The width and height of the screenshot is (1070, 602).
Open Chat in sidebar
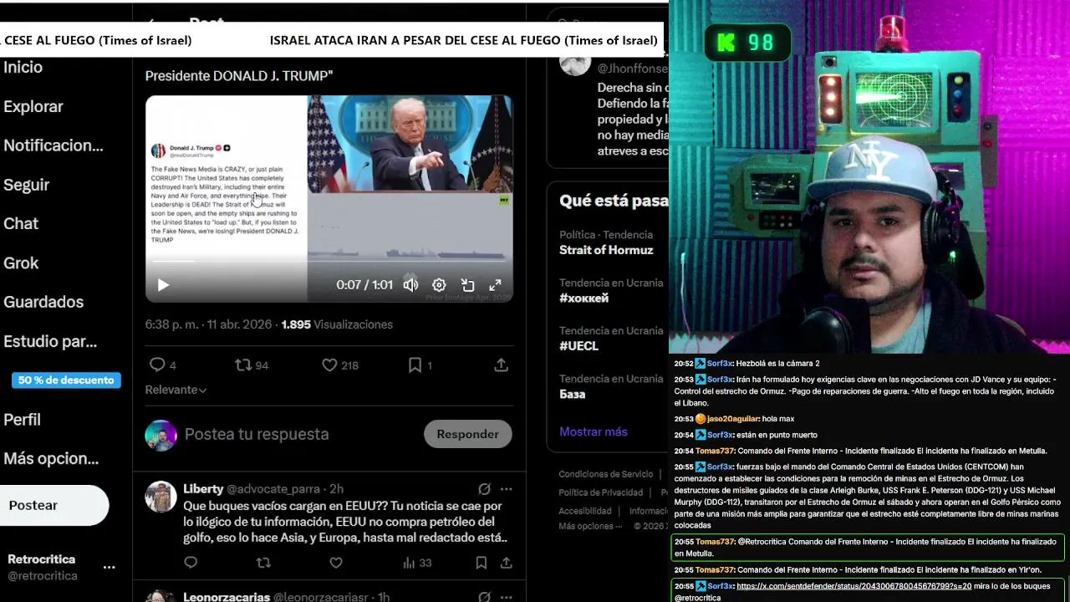[21, 223]
